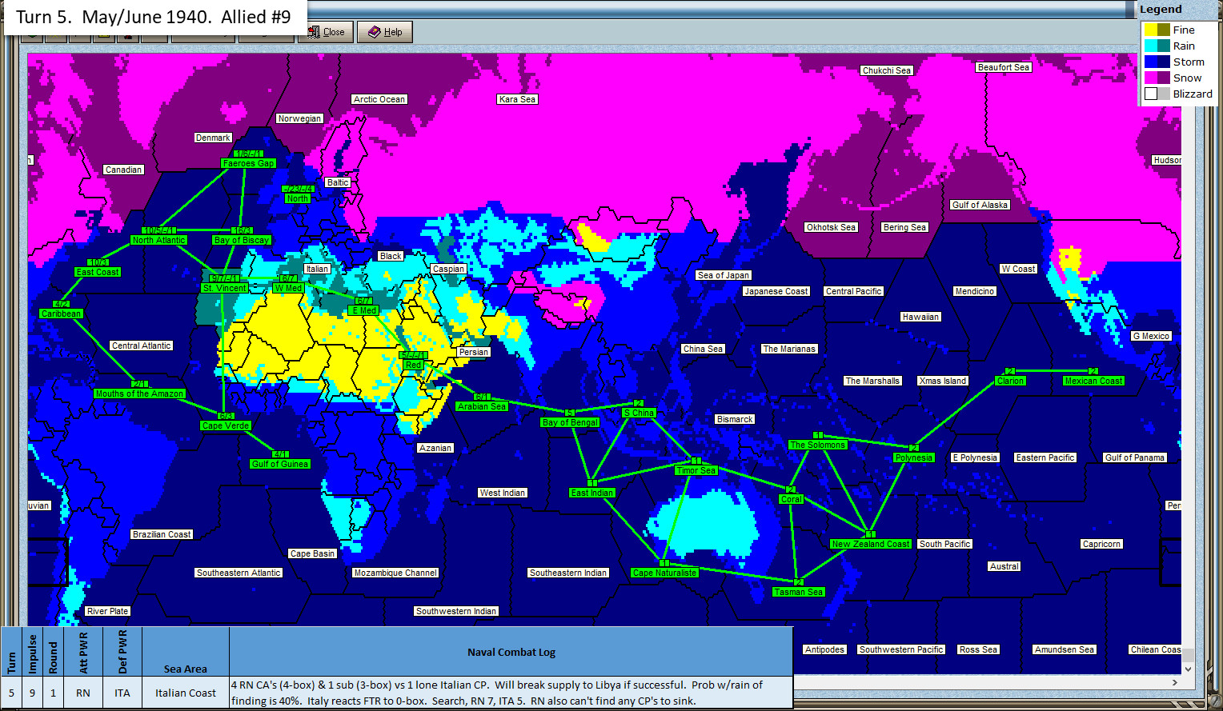Click the Mouths of the Amazon label
The image size is (1223, 711).
click(139, 393)
